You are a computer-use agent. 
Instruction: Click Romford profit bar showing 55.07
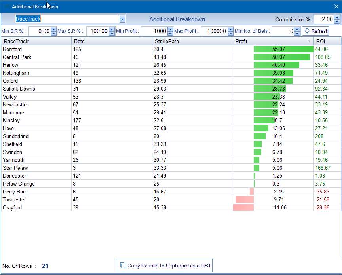point(283,49)
